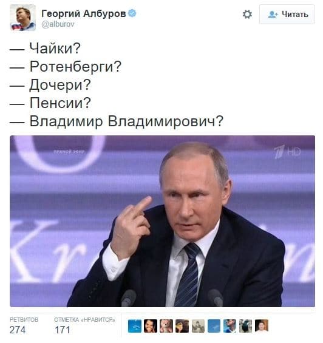The height and width of the screenshot is (343, 323).
Task: Click the tweet text starting with Чайки
Action: pos(116,85)
